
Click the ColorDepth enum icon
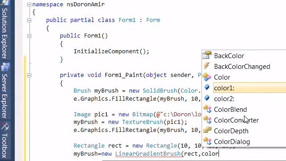(207, 130)
